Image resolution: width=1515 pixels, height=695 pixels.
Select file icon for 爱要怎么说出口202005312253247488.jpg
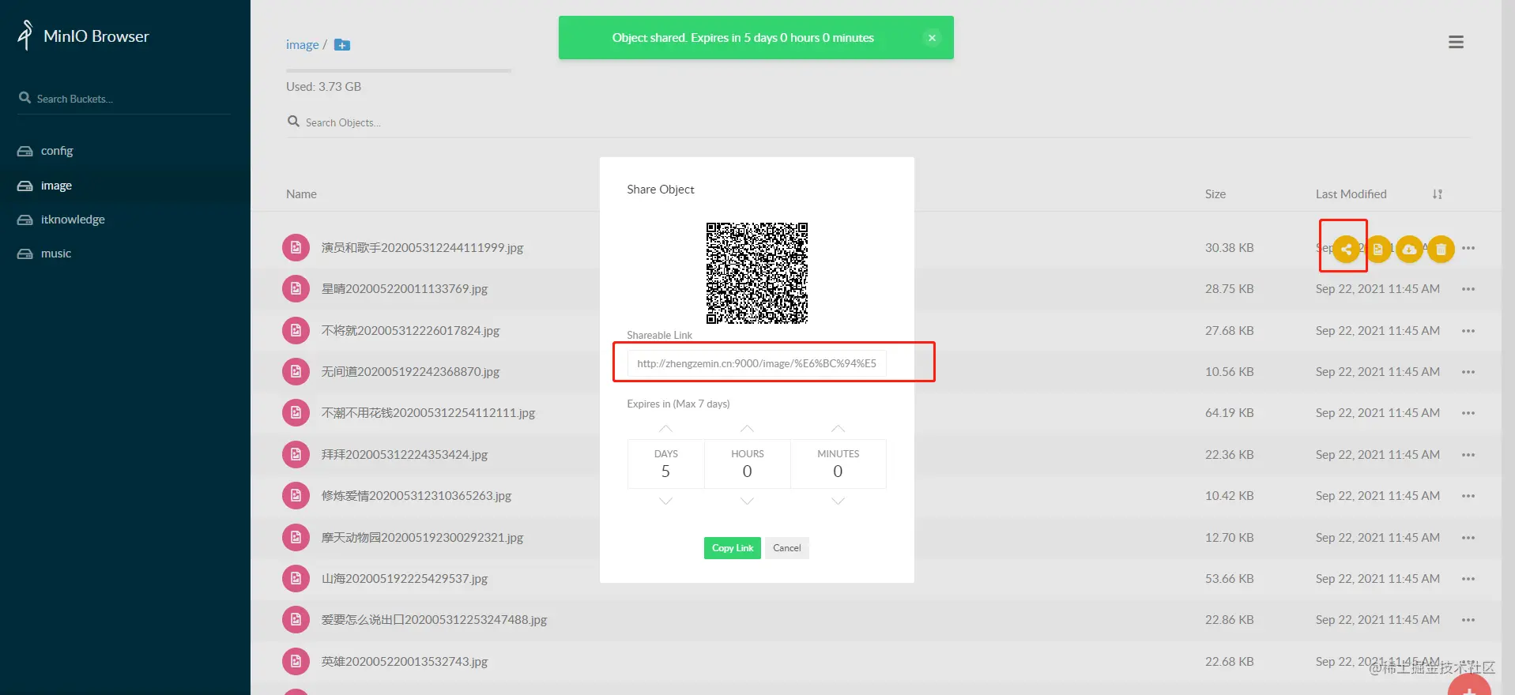[x=296, y=619]
